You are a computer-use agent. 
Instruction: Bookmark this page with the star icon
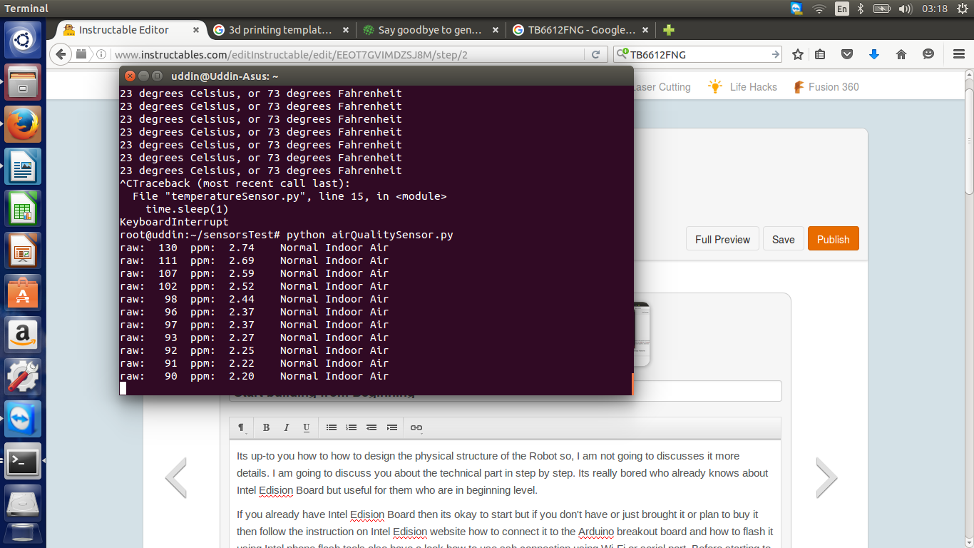[798, 54]
